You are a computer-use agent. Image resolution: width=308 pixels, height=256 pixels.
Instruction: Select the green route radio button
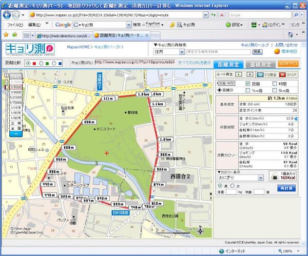coord(41,64)
